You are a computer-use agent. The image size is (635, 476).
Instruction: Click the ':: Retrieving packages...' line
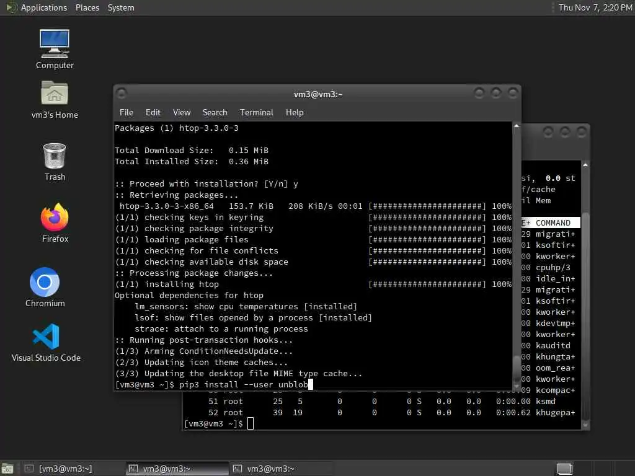177,195
